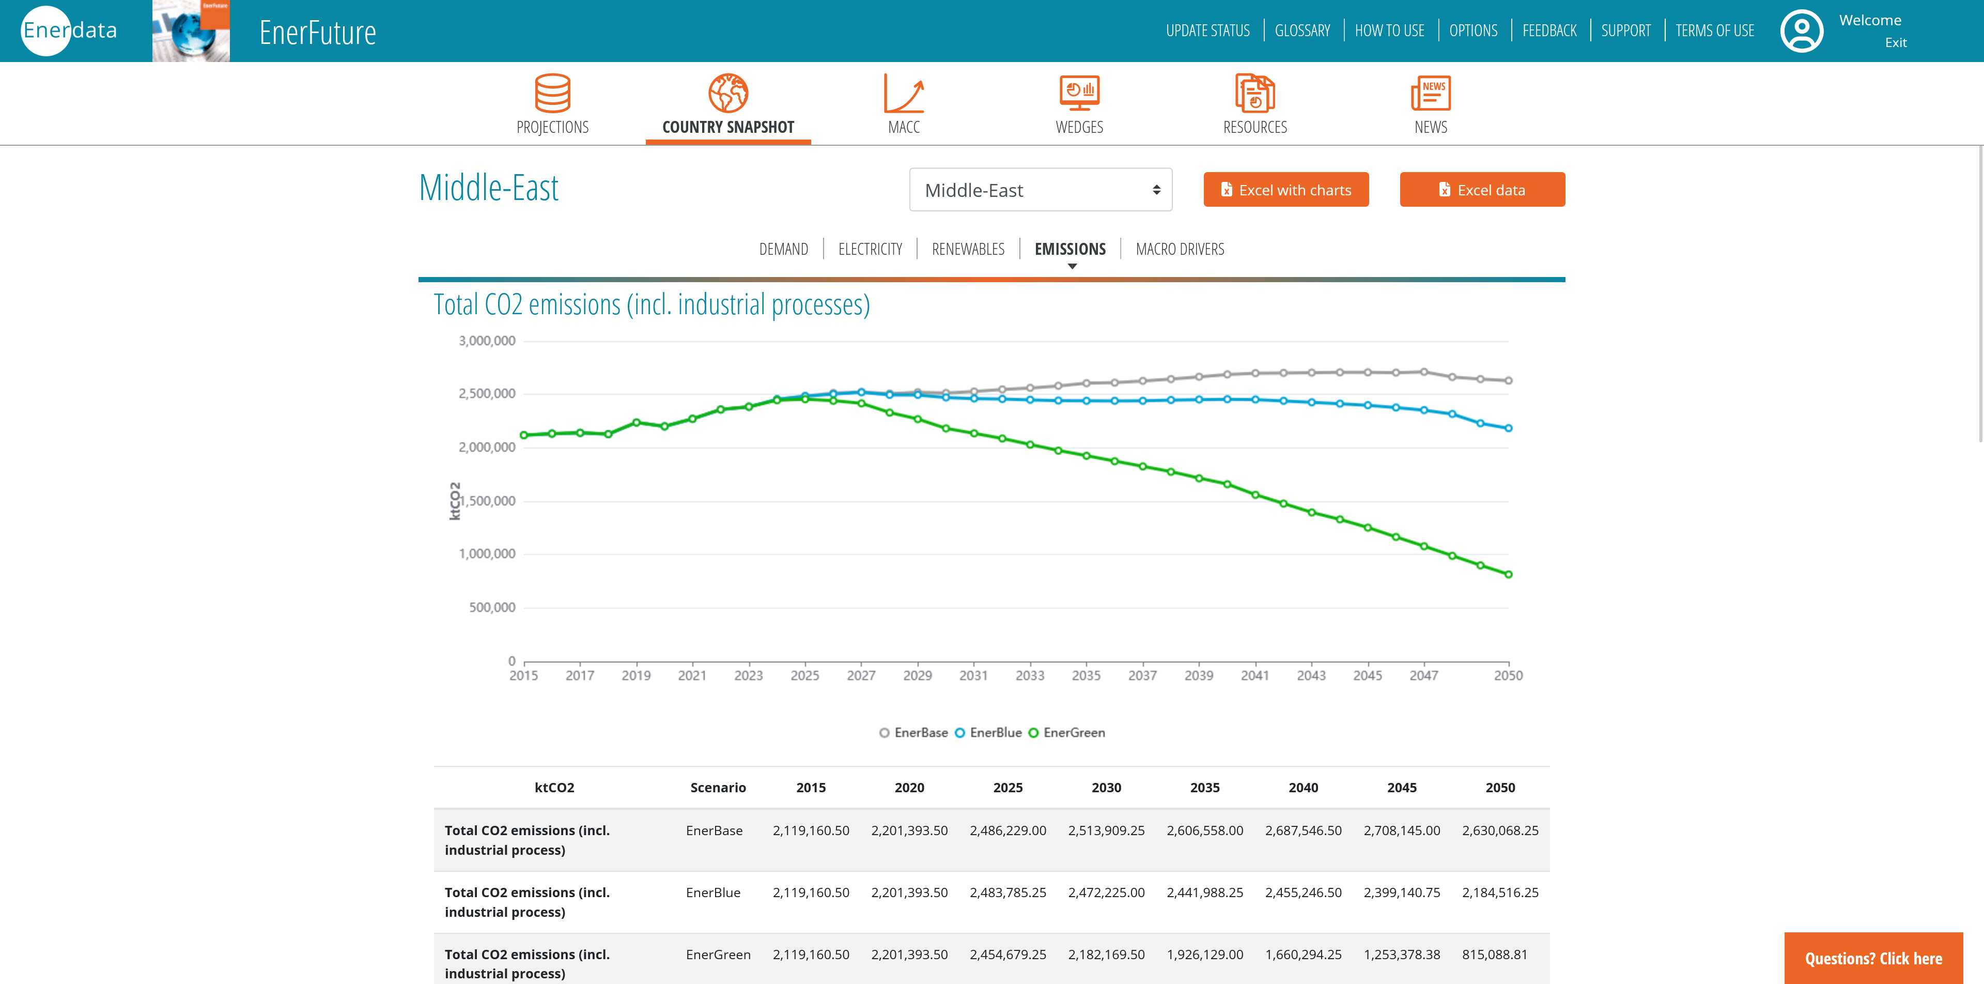Click the Welcome text
The height and width of the screenshot is (984, 1984).
(1870, 20)
